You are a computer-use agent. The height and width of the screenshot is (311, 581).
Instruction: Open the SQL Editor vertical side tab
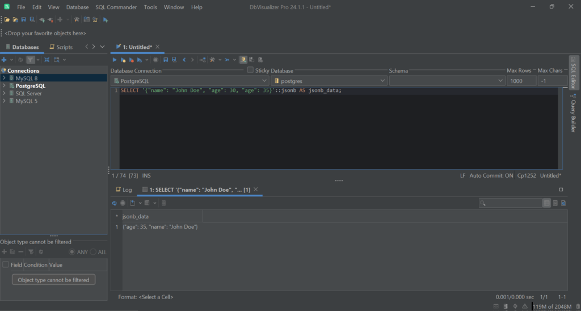pos(573,73)
